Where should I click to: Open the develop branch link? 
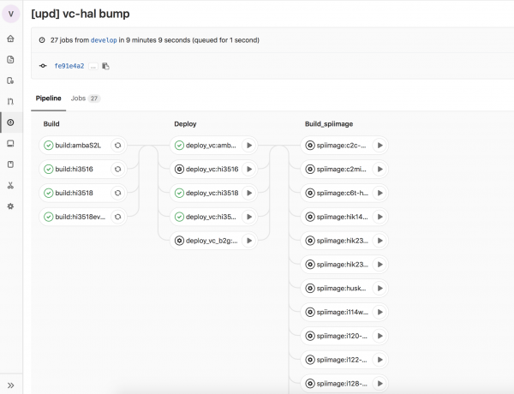pos(106,39)
